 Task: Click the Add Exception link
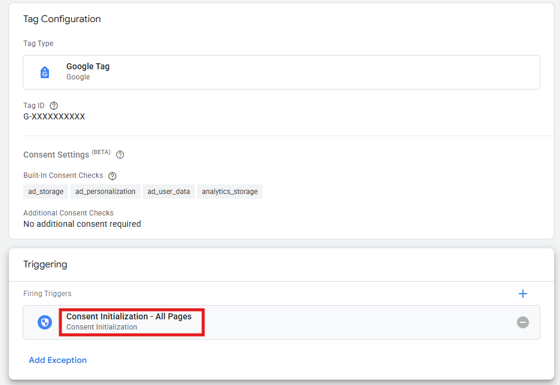58,360
